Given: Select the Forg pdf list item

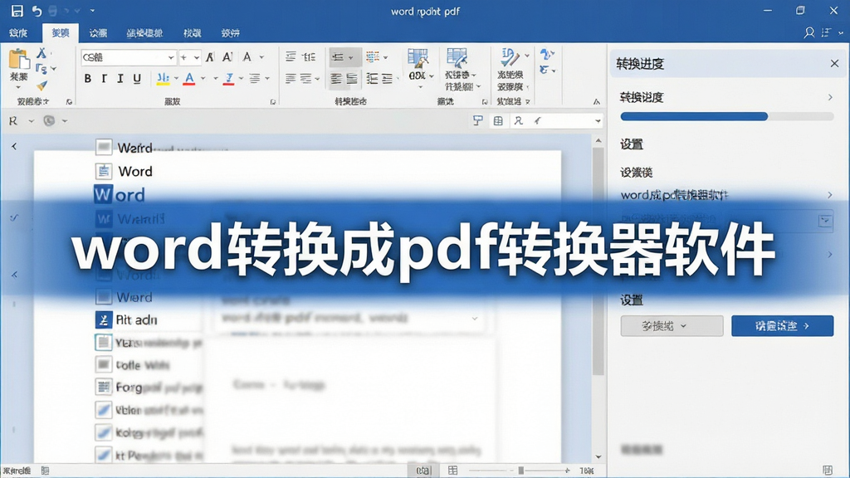Looking at the screenshot, I should pos(148,387).
